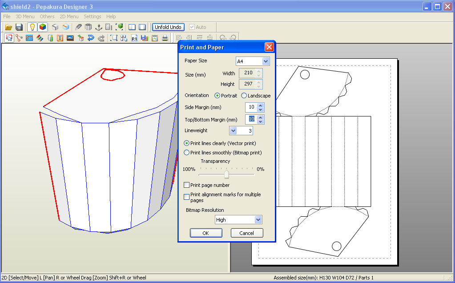Click the light blue cube icon

click(x=66, y=27)
